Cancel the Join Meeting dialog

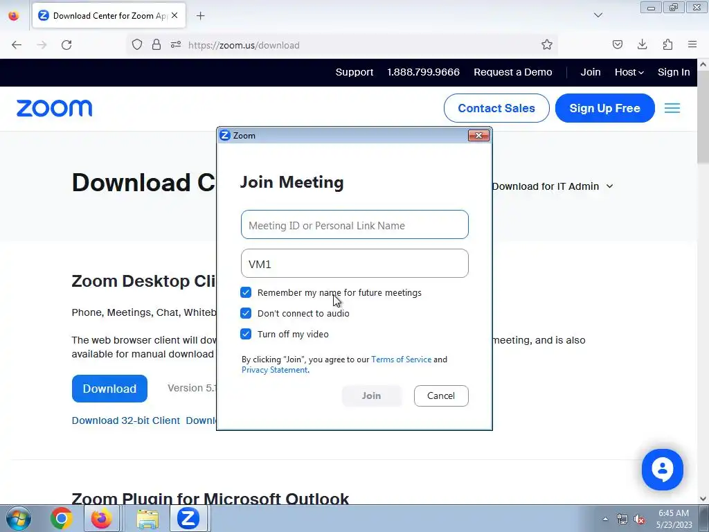pyautogui.click(x=441, y=396)
